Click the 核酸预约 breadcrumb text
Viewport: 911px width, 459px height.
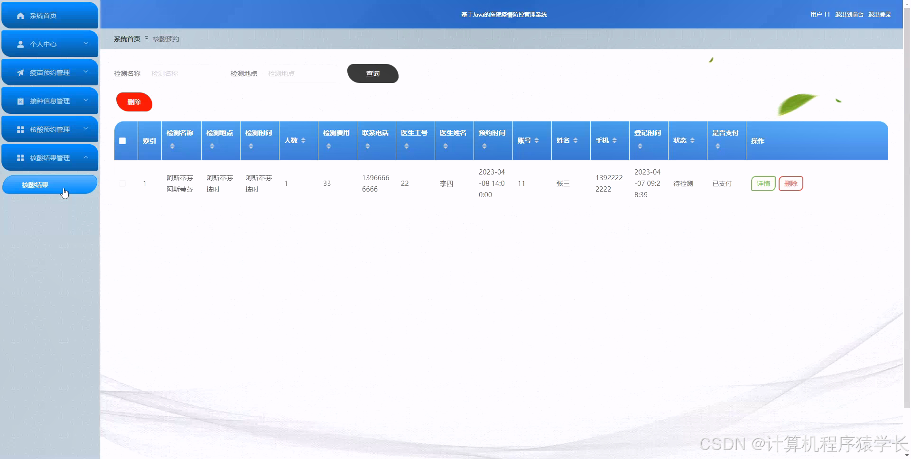[x=166, y=39]
